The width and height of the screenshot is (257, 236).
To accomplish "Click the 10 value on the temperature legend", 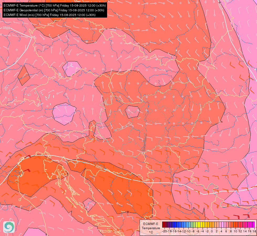I will pyautogui.click(x=235, y=231).
